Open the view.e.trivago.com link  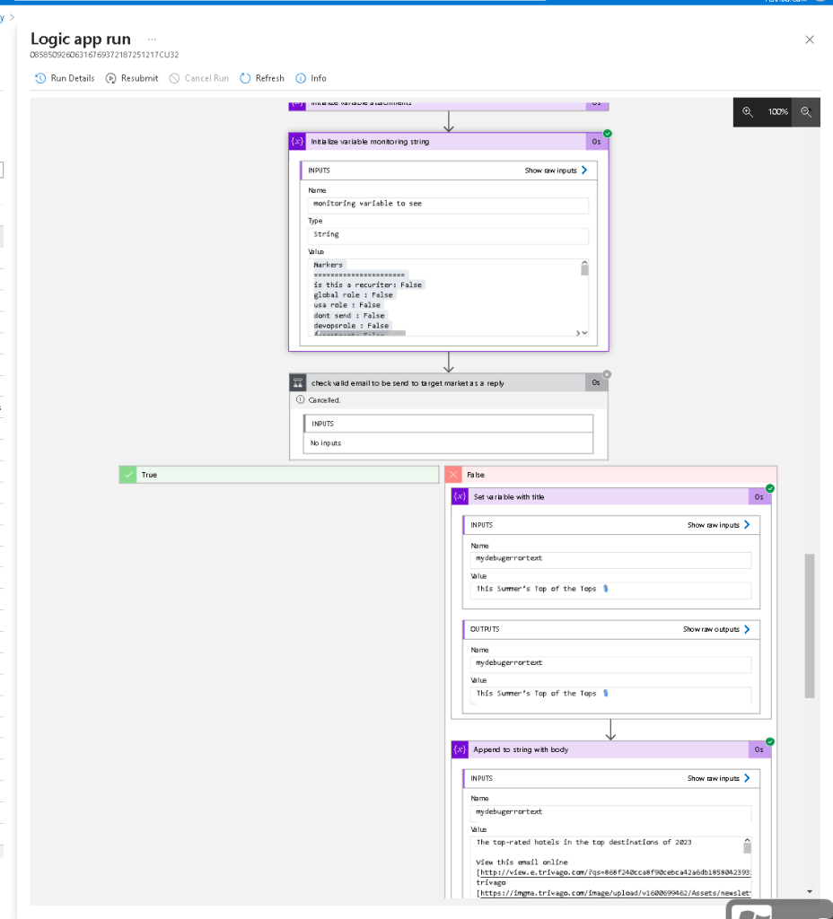[x=615, y=872]
